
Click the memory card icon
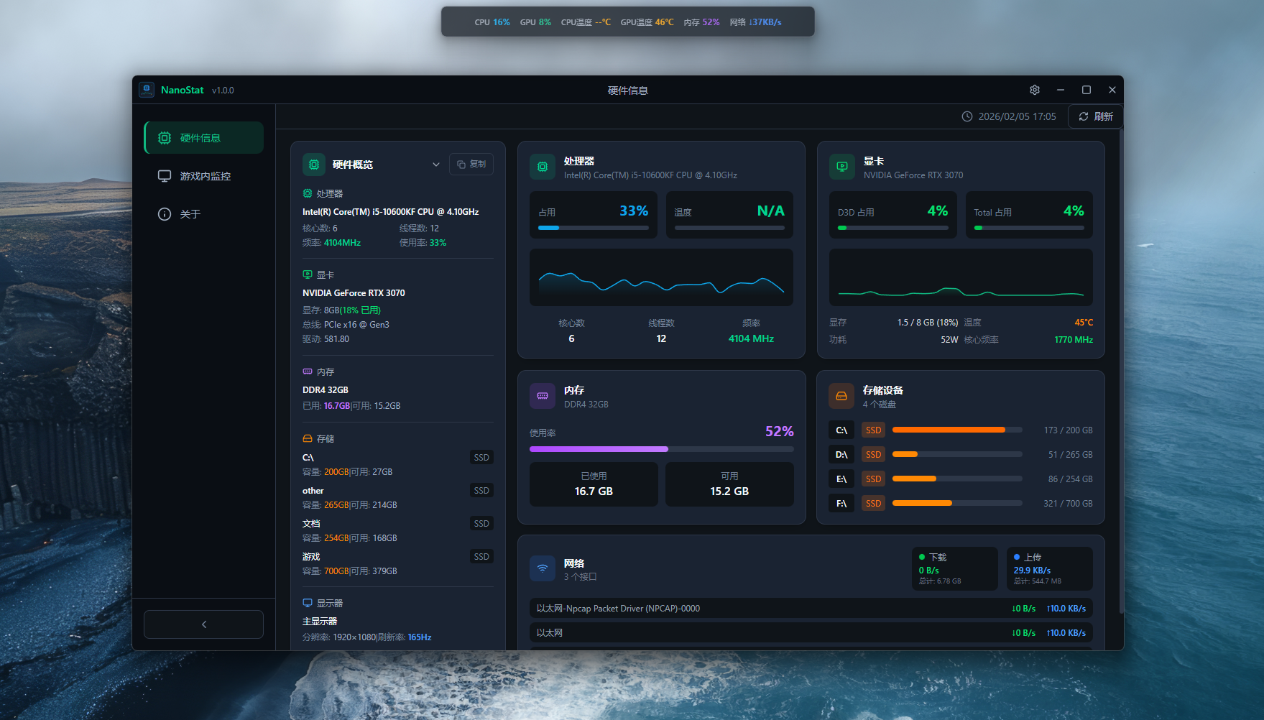[x=543, y=396]
